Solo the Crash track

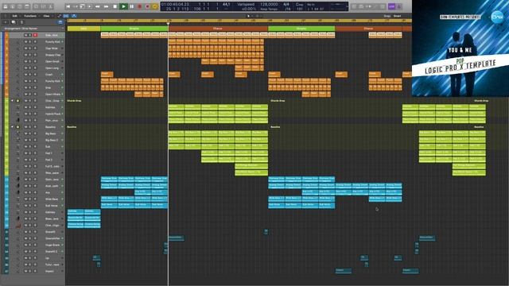30,75
